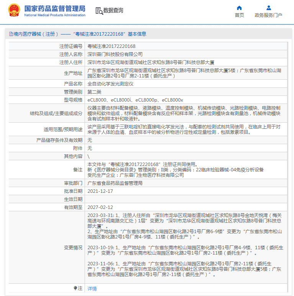Click the national emblem logo
294x296 pixels.
14,10
